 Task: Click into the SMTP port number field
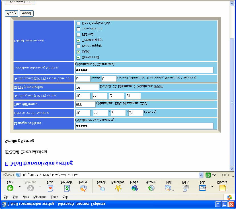87,87
